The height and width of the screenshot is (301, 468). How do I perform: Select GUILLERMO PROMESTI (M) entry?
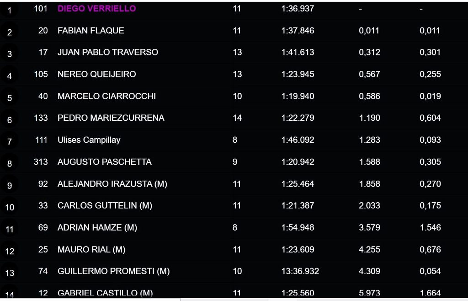click(113, 271)
